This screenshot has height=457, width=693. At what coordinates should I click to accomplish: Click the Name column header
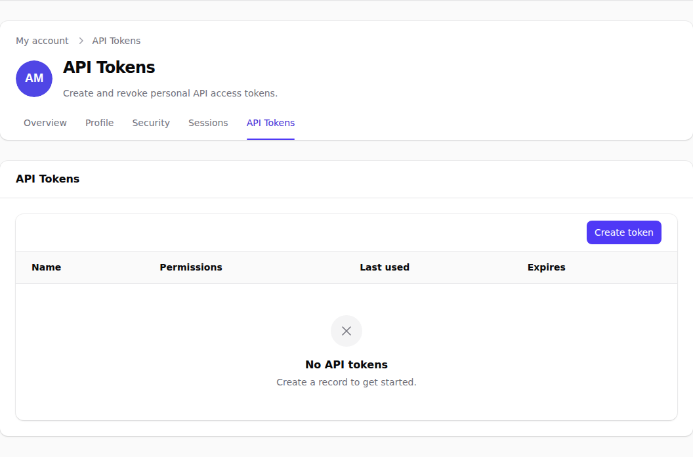tap(47, 267)
